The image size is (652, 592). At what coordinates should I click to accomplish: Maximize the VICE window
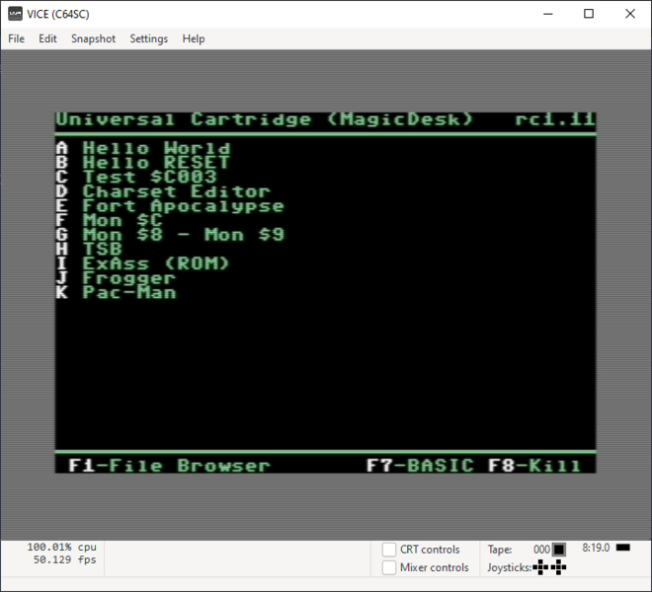click(x=589, y=14)
